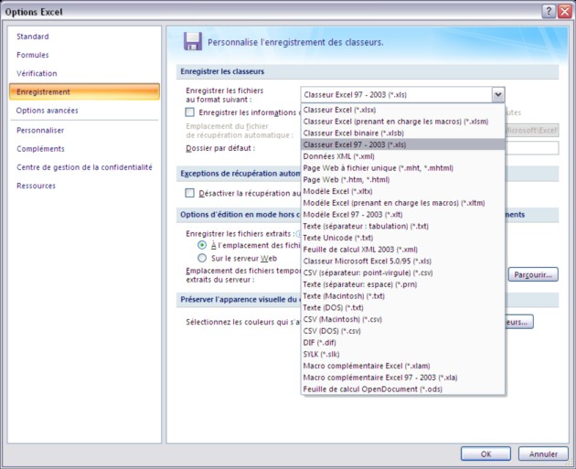Check Désactiver la récupération checkbox
Image resolution: width=576 pixels, height=469 pixels.
point(189,193)
